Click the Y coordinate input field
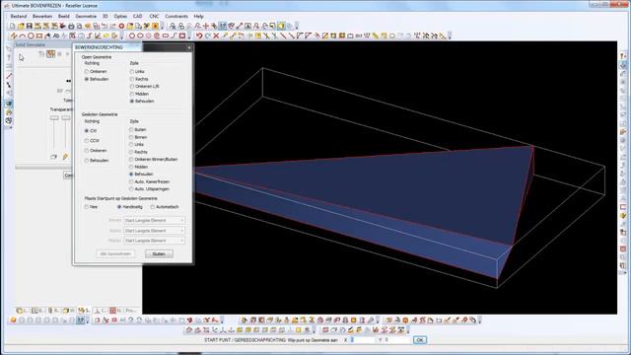 pos(397,340)
